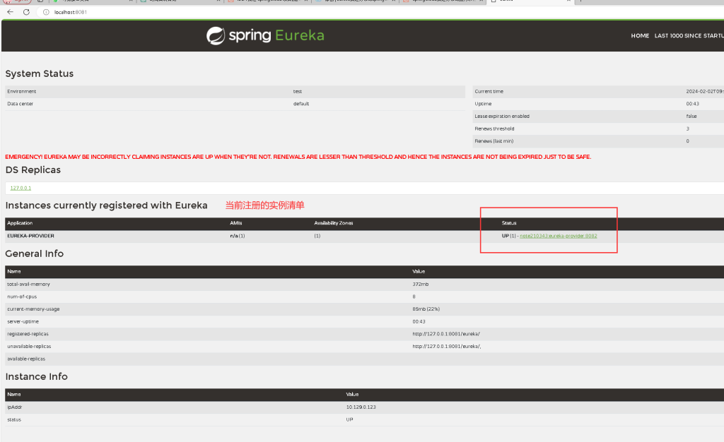Select the 85mb (22%) usage value
Viewport: 724px width, 442px height.
click(426, 309)
